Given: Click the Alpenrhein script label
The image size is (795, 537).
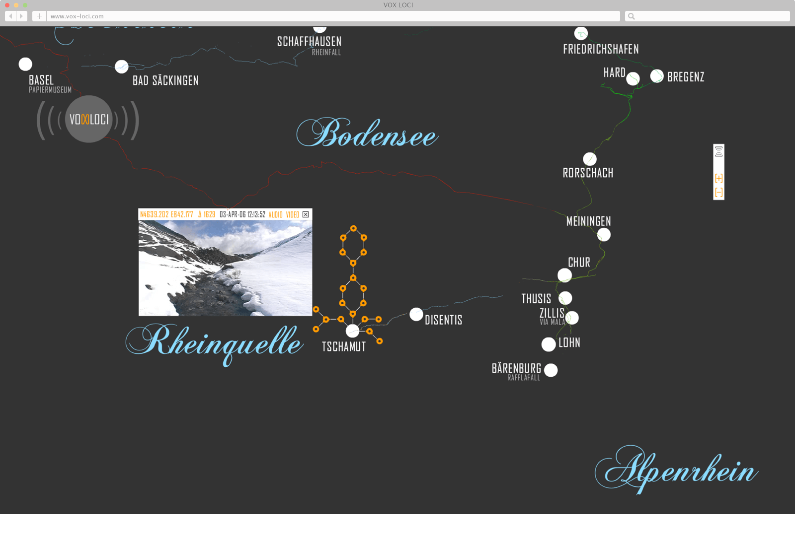Looking at the screenshot, I should pyautogui.click(x=676, y=470).
